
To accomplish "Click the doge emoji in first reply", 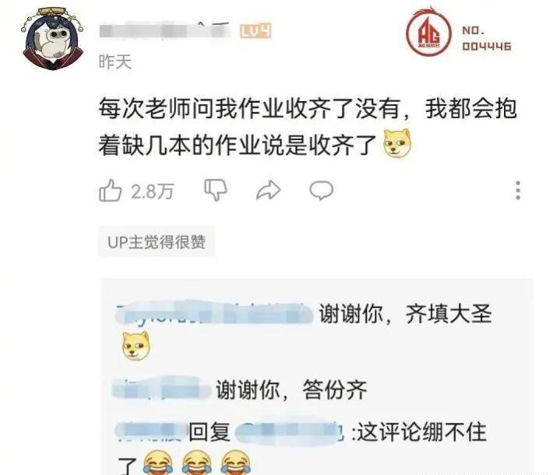I will click(136, 346).
